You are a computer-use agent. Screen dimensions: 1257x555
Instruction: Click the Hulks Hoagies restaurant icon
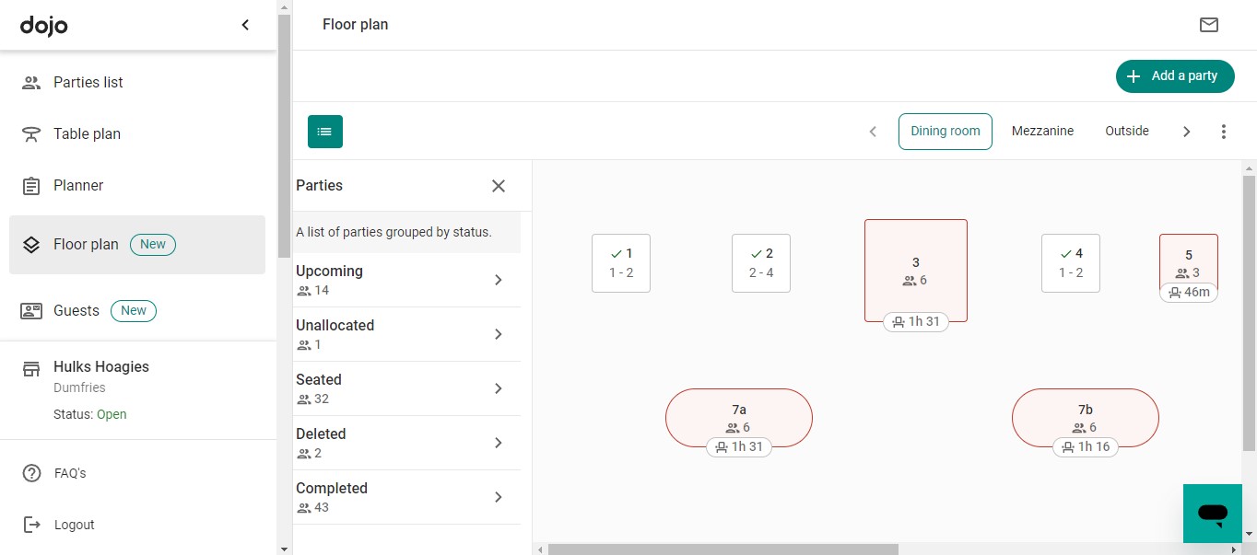tap(30, 366)
